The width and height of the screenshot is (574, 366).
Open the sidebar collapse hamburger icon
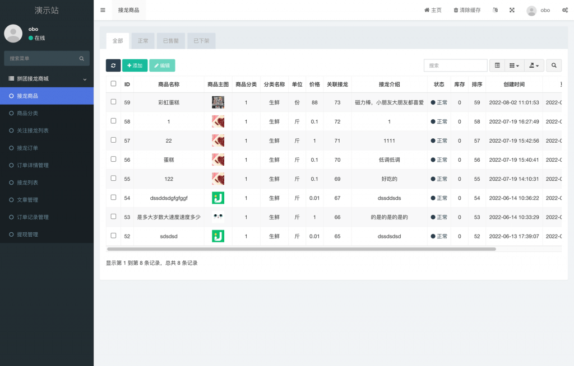(103, 10)
